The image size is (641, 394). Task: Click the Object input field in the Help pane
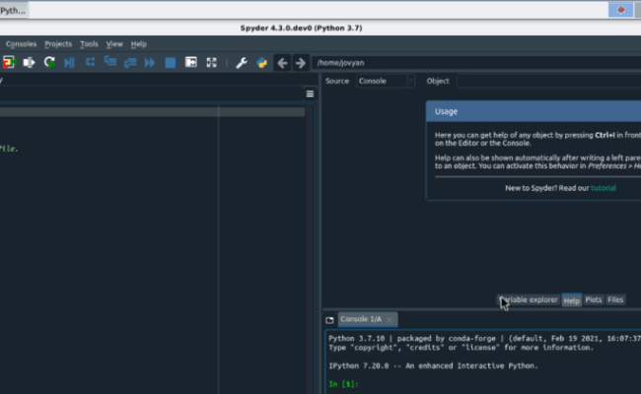point(548,81)
